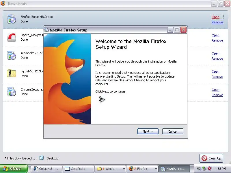Click the Firefox Setup 48.0.exe file name
Viewport: 231px width, 173px height.
(x=37, y=17)
